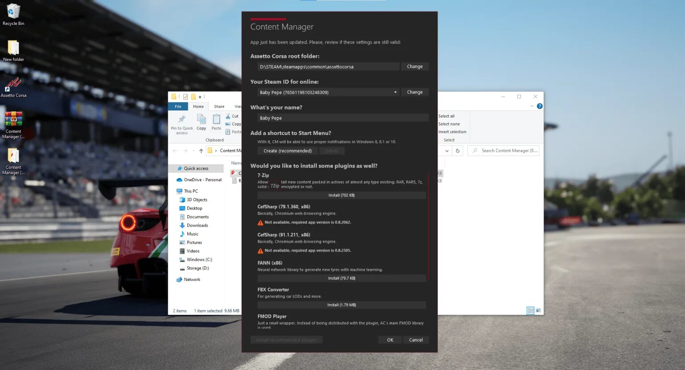Open Documents in navigation pane
This screenshot has height=370, width=685.
click(x=194, y=217)
